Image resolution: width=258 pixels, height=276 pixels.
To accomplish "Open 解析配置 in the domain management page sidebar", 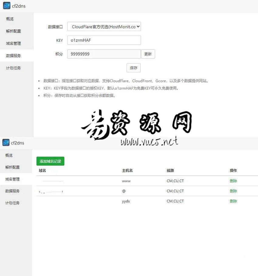I will [x=12, y=167].
